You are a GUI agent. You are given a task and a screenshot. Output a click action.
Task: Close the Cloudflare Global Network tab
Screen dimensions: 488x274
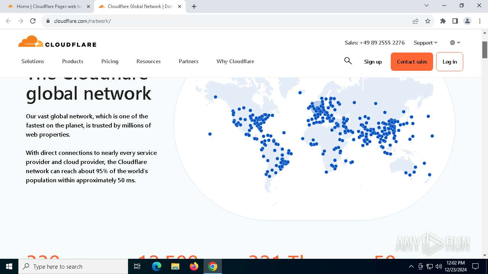click(180, 6)
